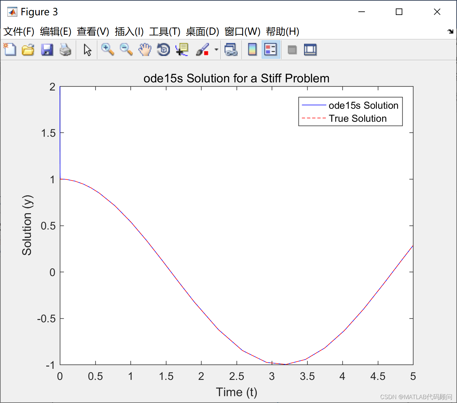The width and height of the screenshot is (457, 403).
Task: Click the x-axis tick label 4.5
Action: (378, 377)
